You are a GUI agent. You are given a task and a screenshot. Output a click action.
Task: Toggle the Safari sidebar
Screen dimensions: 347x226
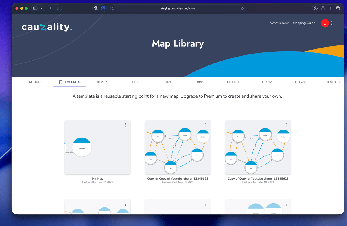pyautogui.click(x=35, y=8)
